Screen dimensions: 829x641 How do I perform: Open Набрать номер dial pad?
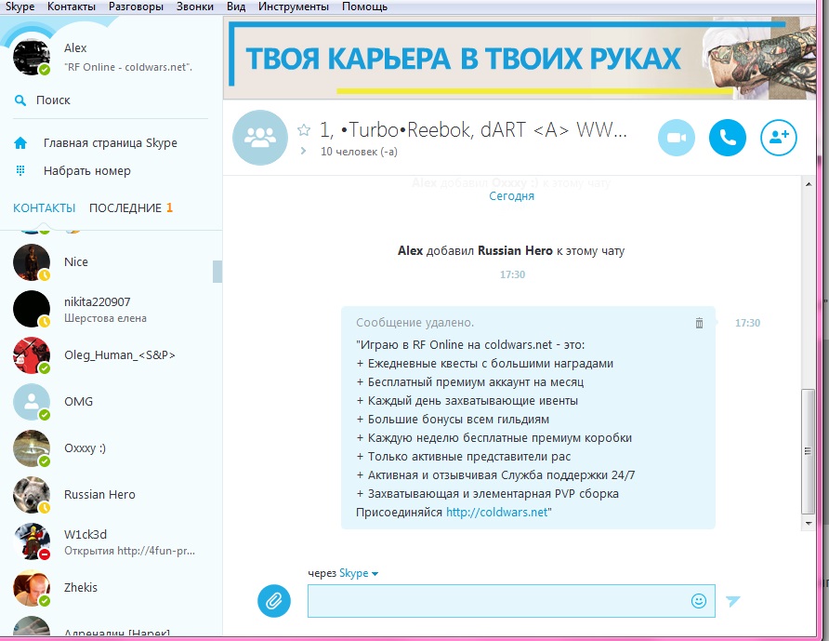[x=87, y=171]
